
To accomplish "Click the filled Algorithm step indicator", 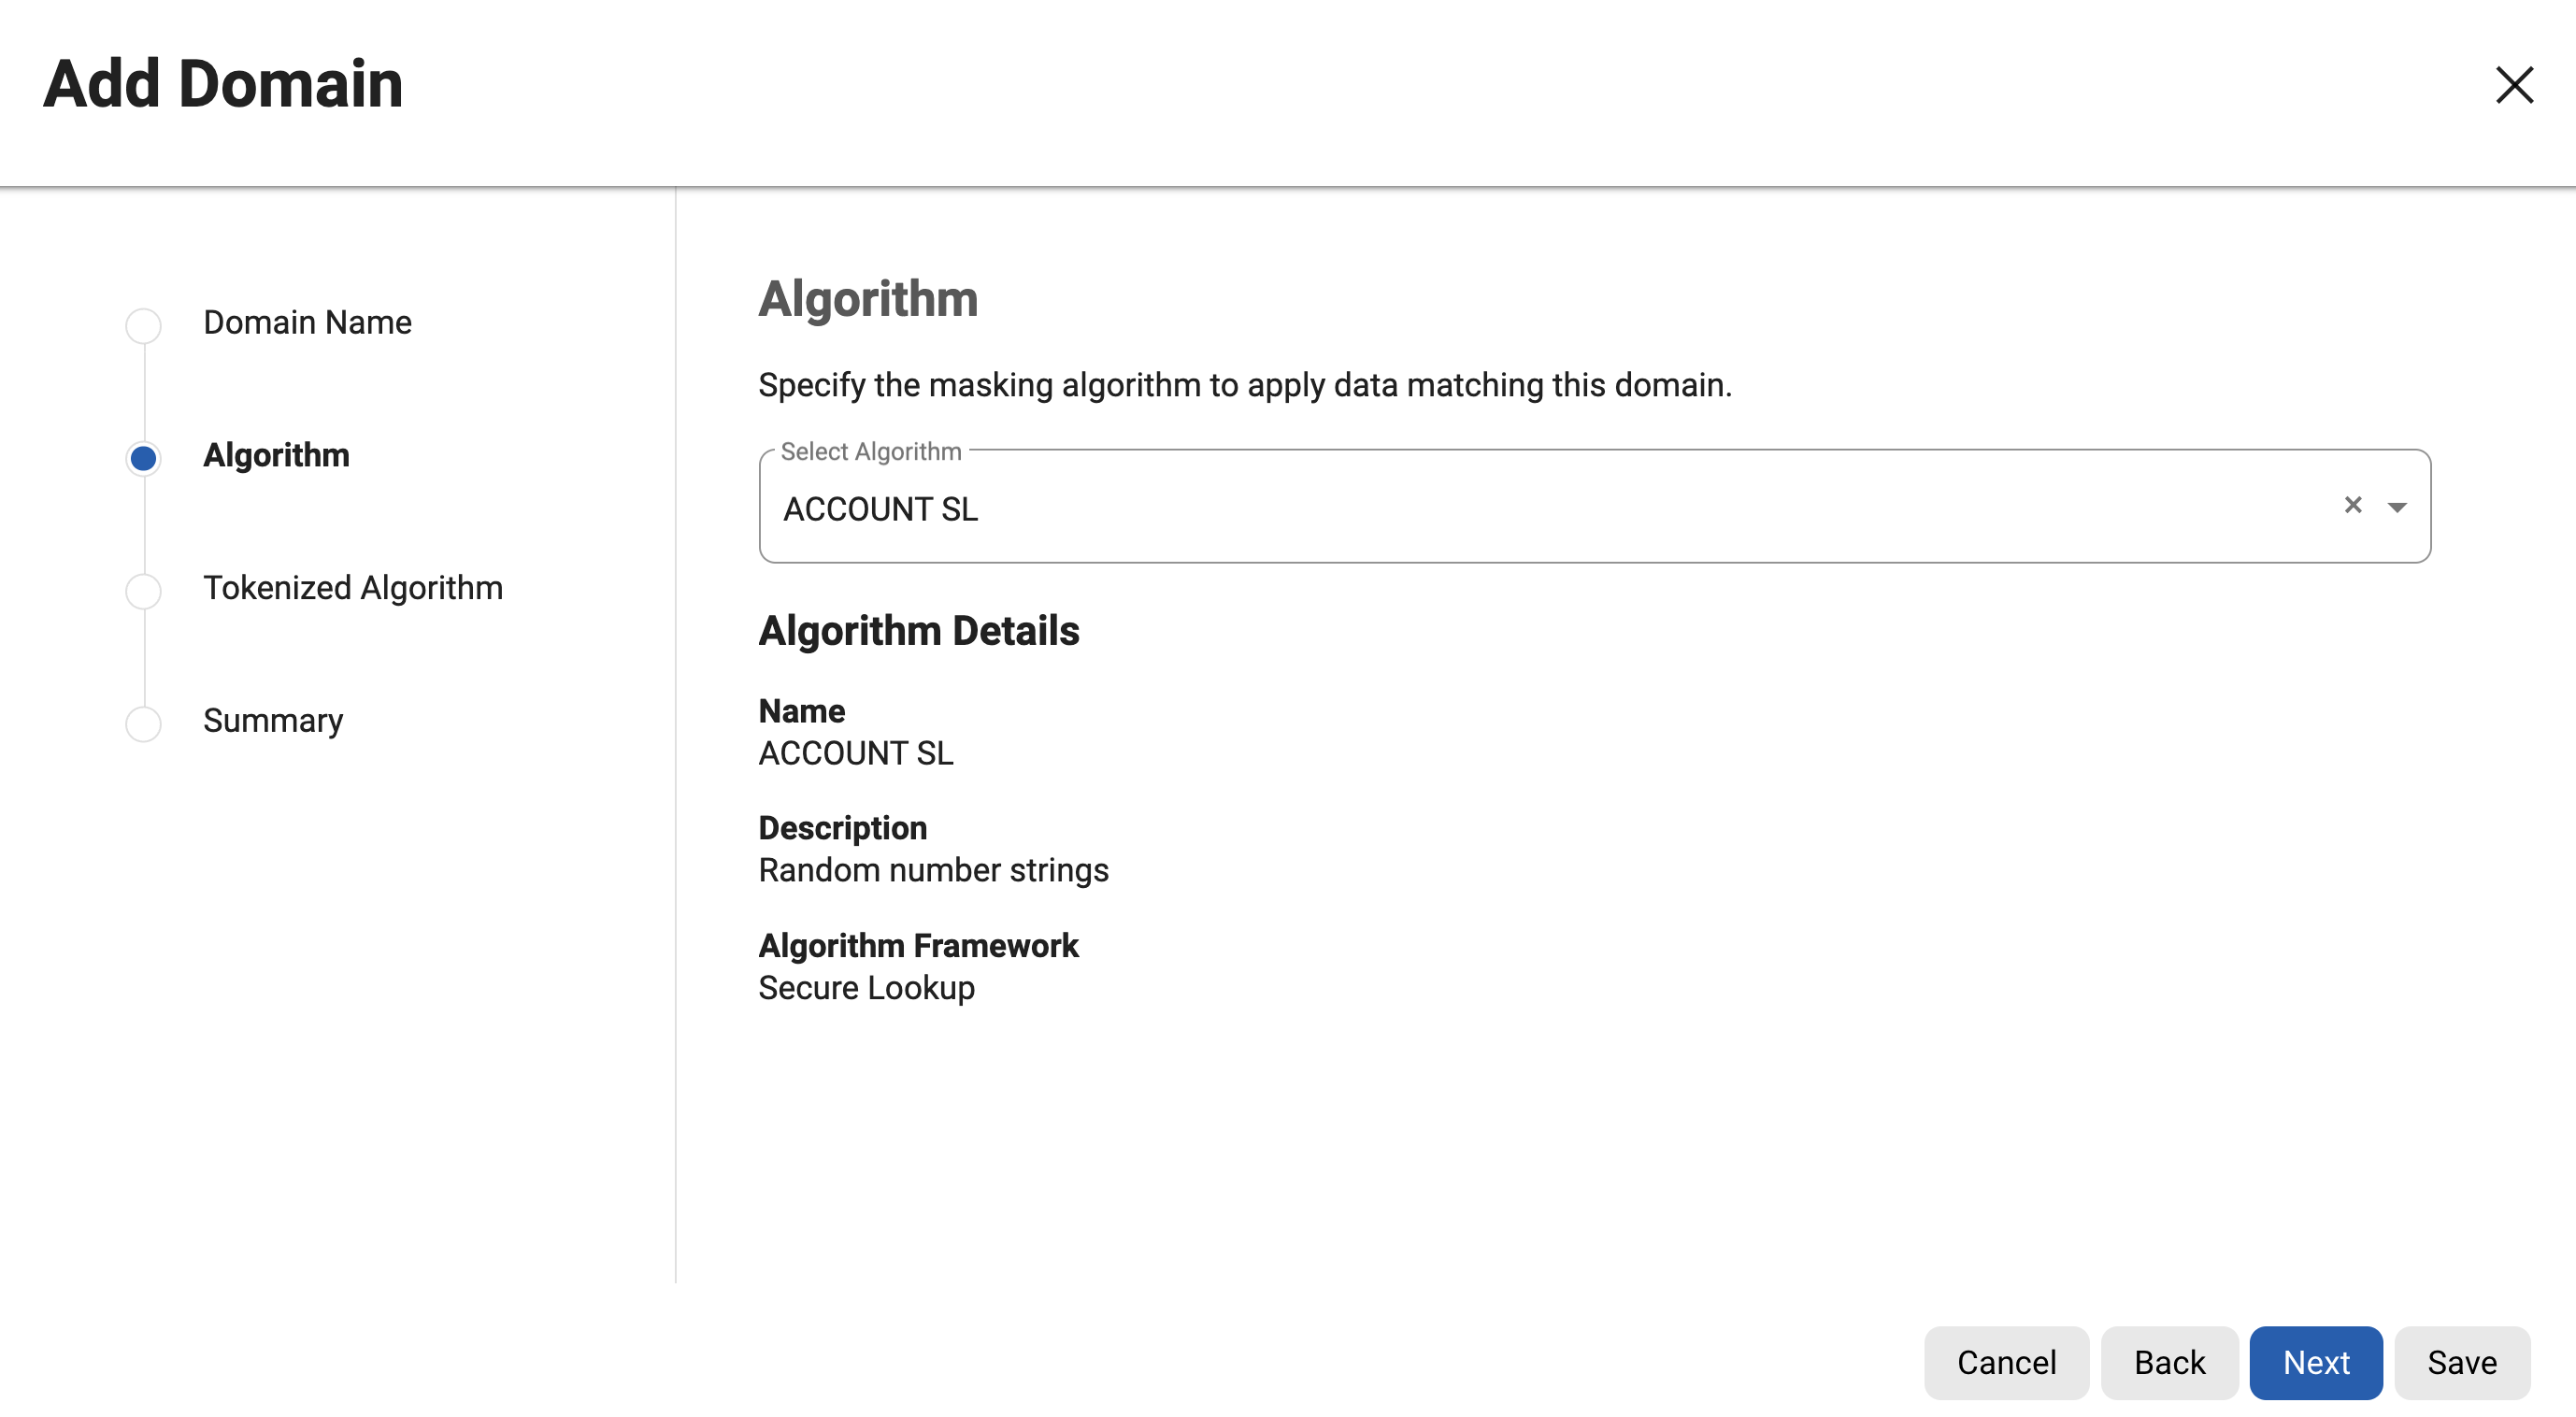I will [x=143, y=458].
